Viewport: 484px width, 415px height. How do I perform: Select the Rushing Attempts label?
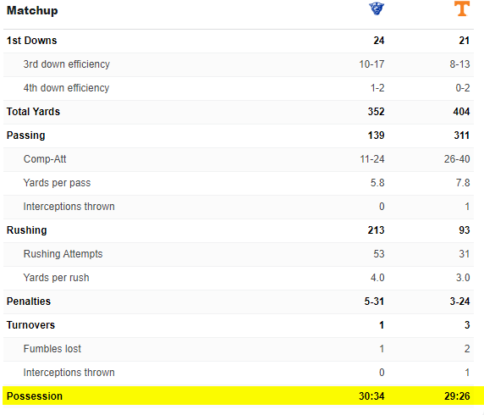pos(63,254)
